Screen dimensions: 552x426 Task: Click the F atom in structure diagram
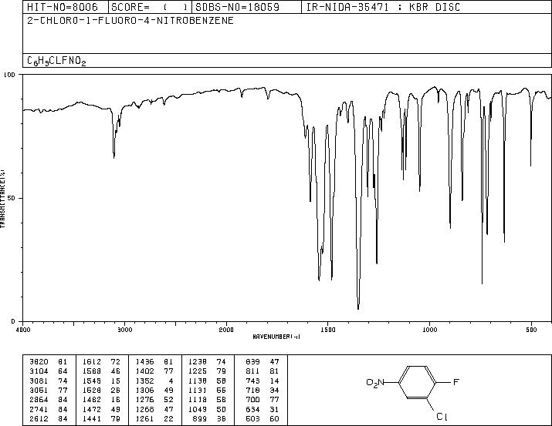point(456,382)
